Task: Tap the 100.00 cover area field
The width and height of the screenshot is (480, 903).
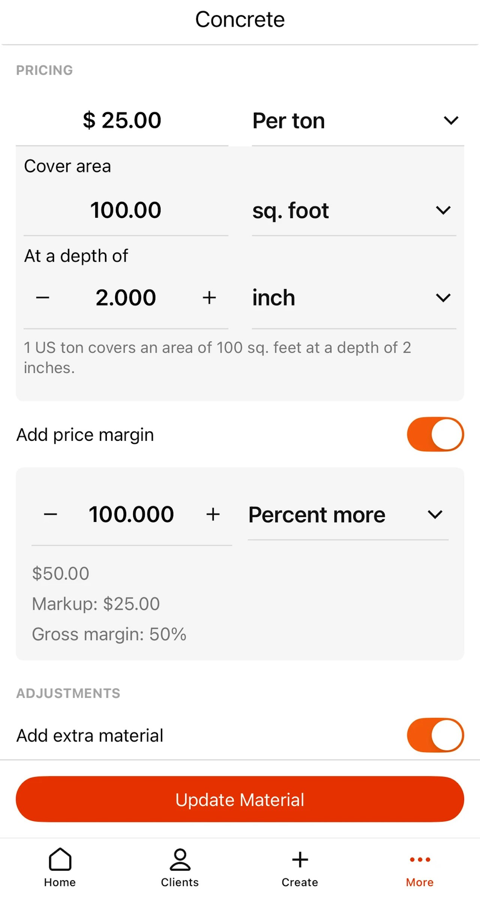Action: click(126, 210)
